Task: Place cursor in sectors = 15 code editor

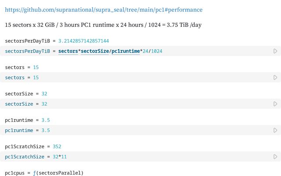Action: point(132,77)
